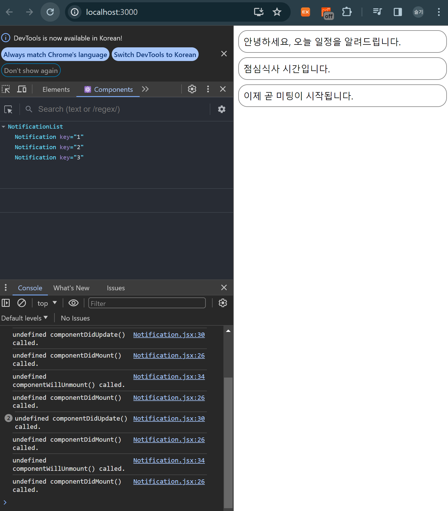Select Notification with key 1

click(x=49, y=137)
